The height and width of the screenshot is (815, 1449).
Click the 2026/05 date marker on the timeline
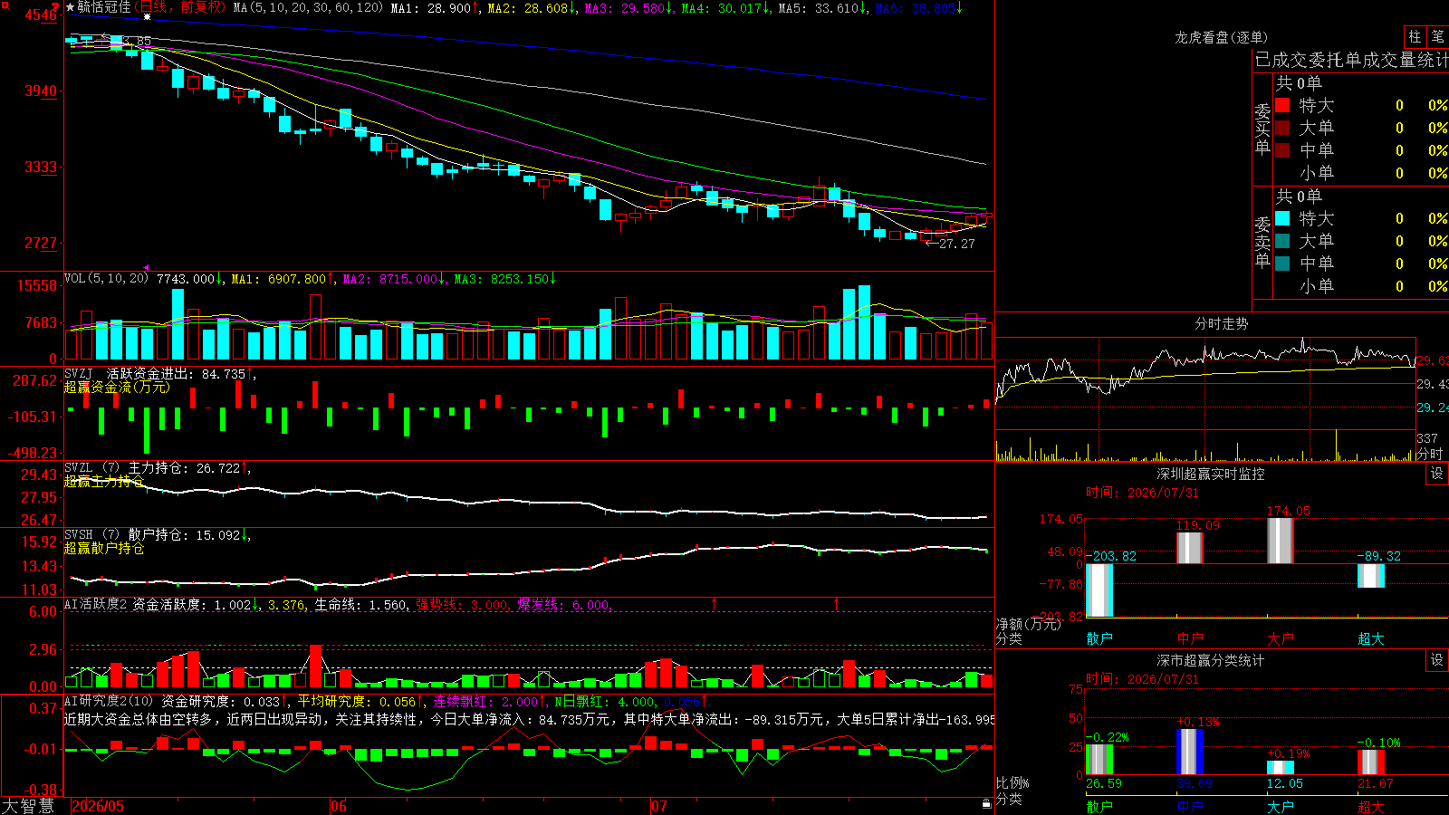pos(98,806)
